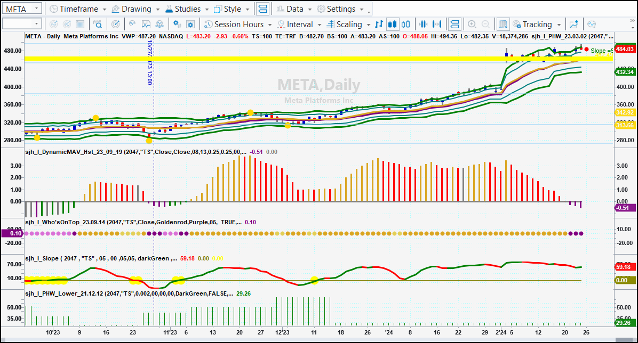Click the purple 0.10 left axis label

click(13, 233)
